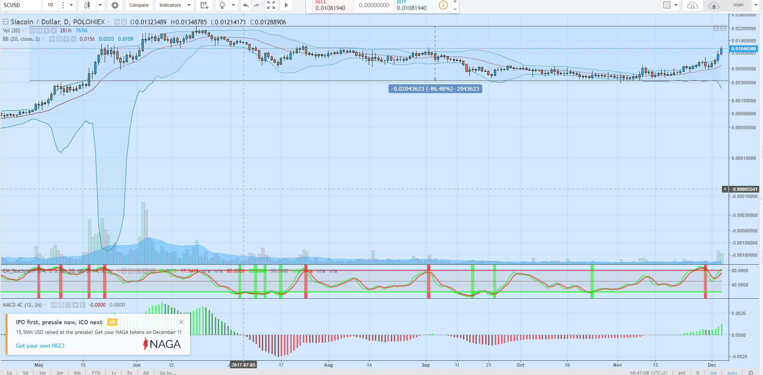The width and height of the screenshot is (763, 375).
Task: Collapse the legend using the minus box icon
Action: [x=6, y=22]
